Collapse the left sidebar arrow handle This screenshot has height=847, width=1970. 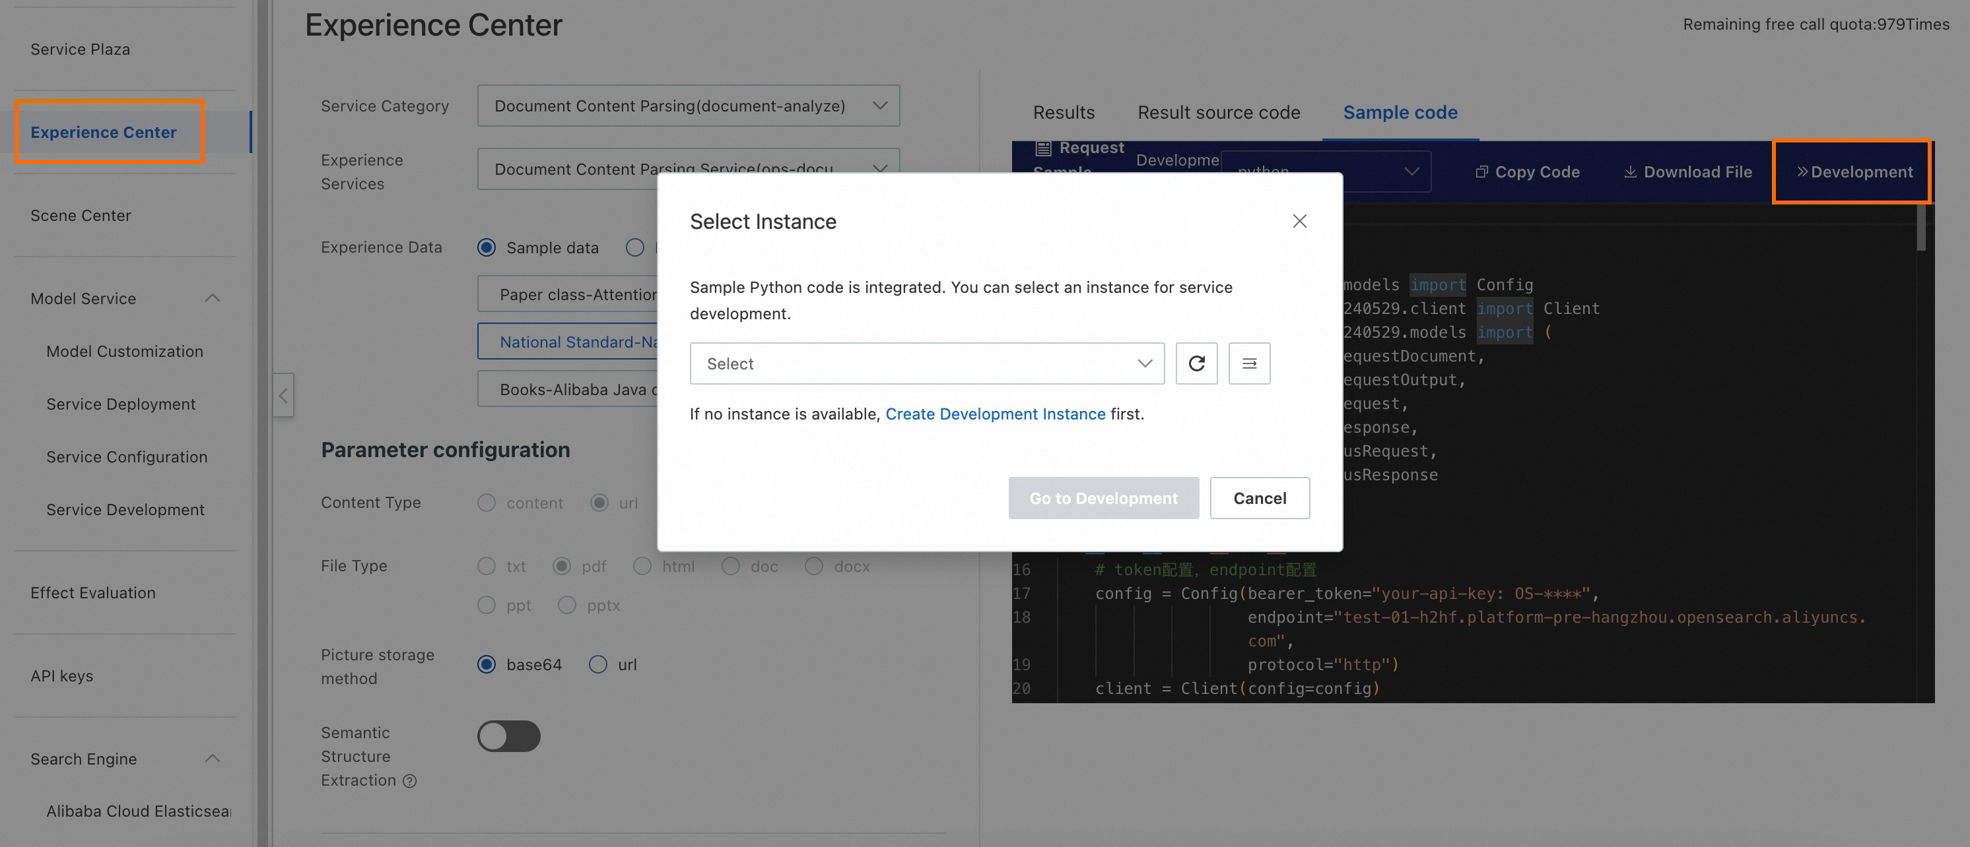[x=284, y=395]
